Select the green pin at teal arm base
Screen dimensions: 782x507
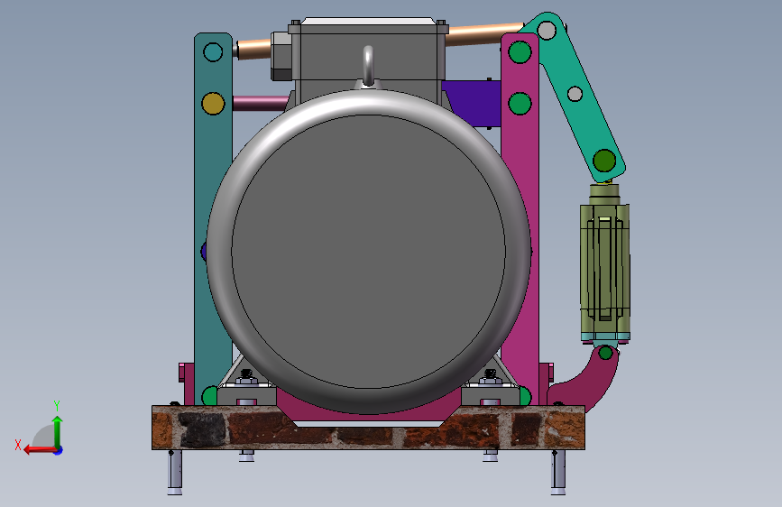tap(209, 396)
